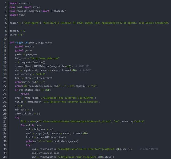Click the 'img' variable on line 40
The width and height of the screenshot is (171, 159).
(x=34, y=157)
